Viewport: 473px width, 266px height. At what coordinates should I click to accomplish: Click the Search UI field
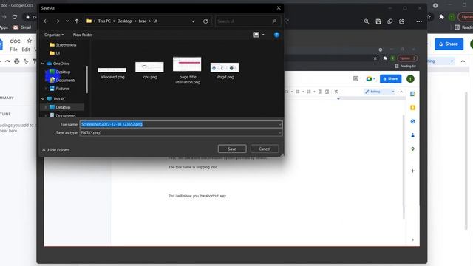(248, 21)
